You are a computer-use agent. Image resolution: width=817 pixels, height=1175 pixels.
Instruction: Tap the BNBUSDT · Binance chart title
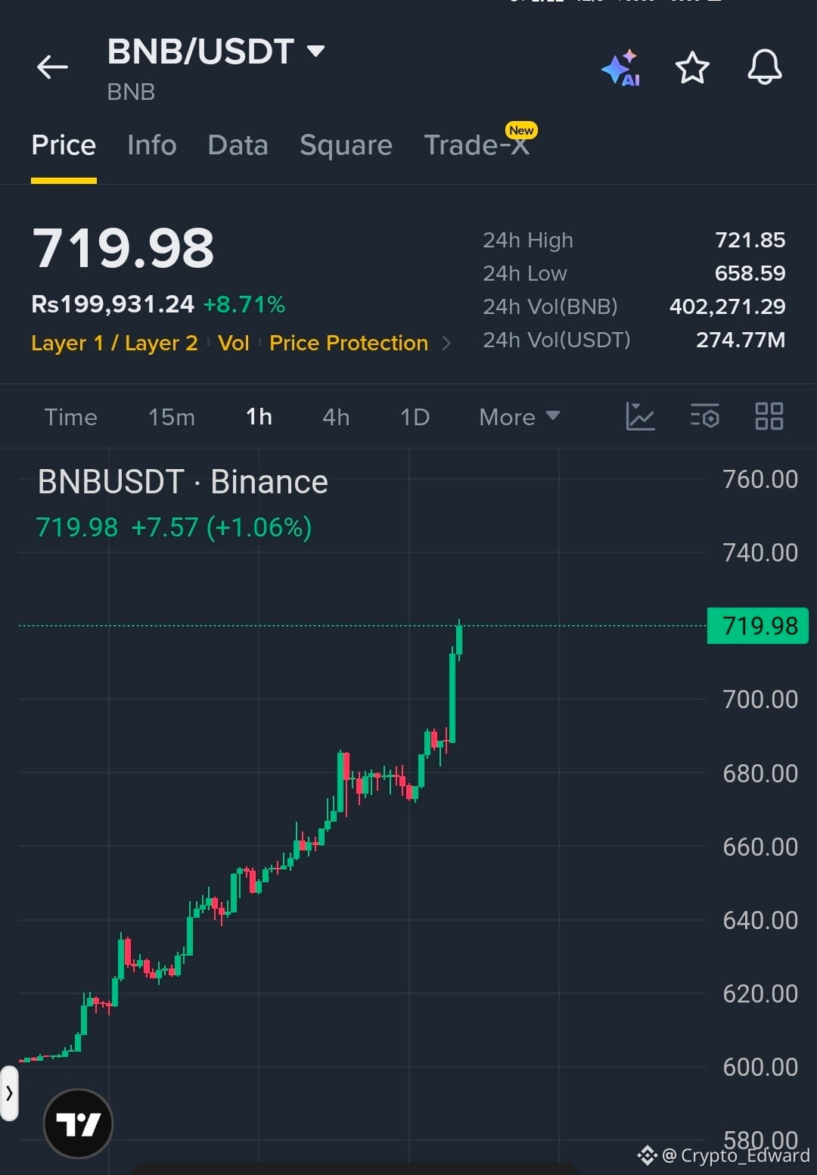[x=183, y=482]
